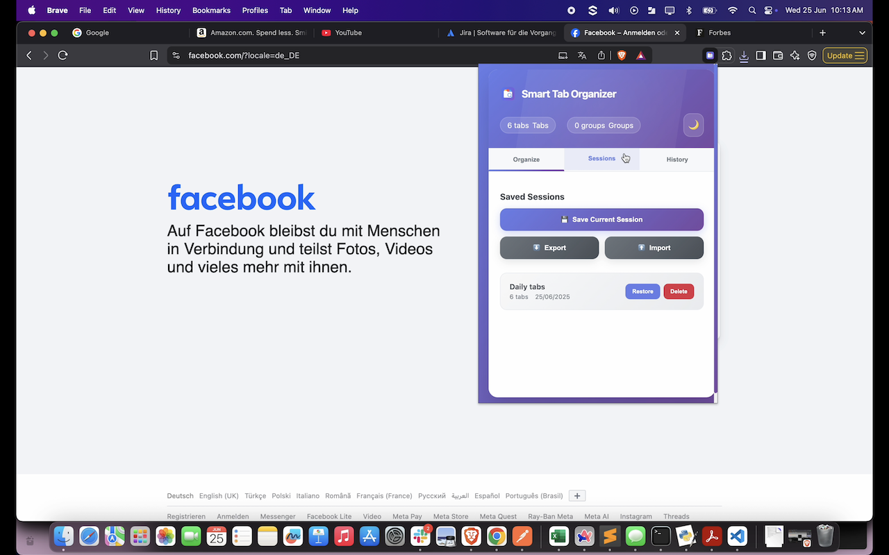Bookmark this page with the bookmark icon

coord(154,55)
